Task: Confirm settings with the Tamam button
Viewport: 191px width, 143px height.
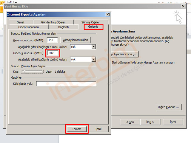Action: click(77, 129)
